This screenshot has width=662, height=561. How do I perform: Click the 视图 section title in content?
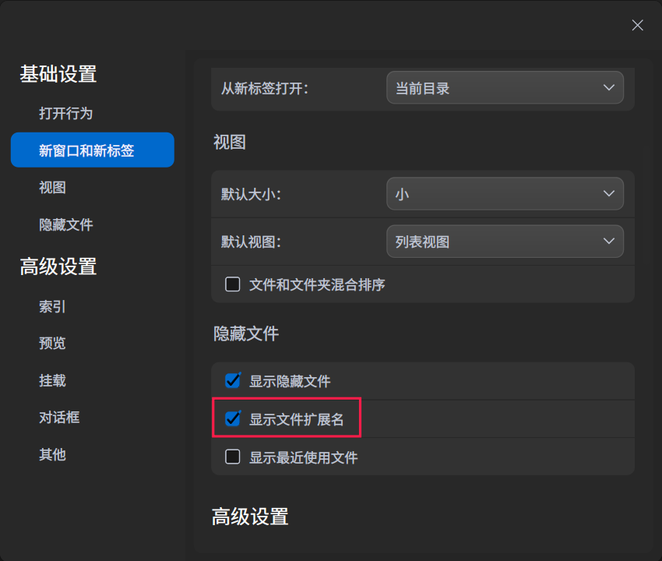point(230,142)
